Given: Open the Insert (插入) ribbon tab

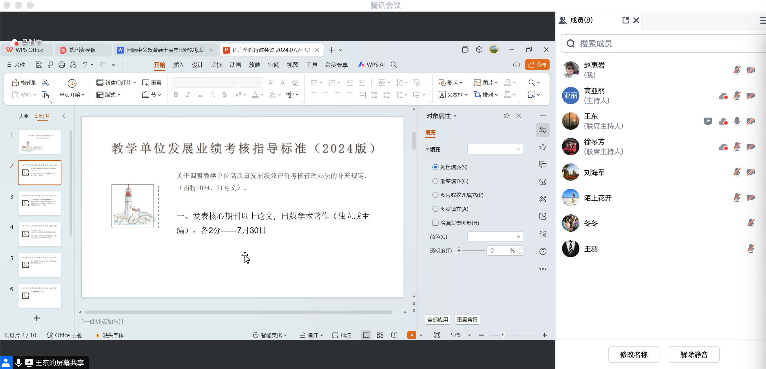Looking at the screenshot, I should 178,65.
